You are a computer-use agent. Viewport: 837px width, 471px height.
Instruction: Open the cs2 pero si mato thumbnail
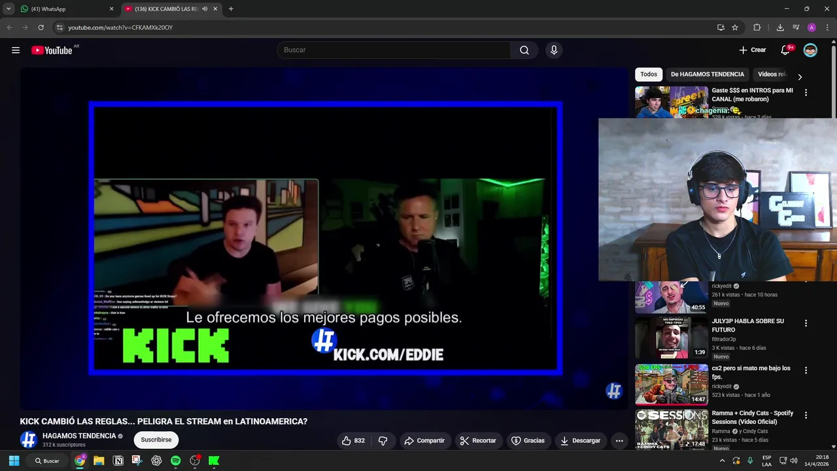[x=672, y=385]
